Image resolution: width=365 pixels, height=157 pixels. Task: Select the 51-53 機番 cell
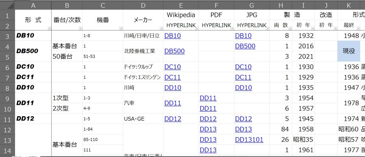103,56
